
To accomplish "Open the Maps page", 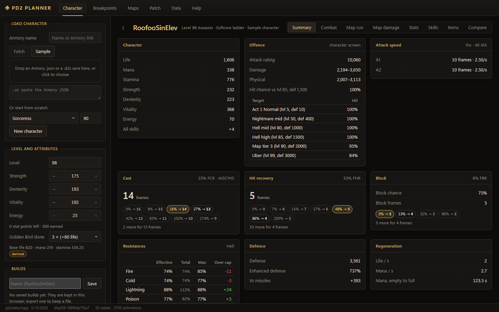I will (133, 8).
